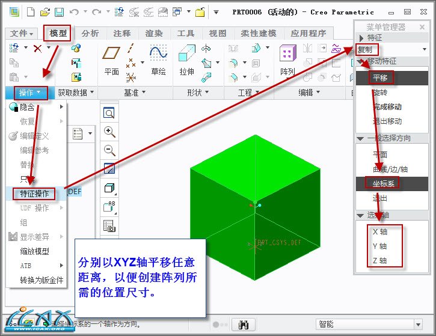The width and height of the screenshot is (436, 336).
Task: Click the annotation display AB icon
Action: (x=109, y=206)
